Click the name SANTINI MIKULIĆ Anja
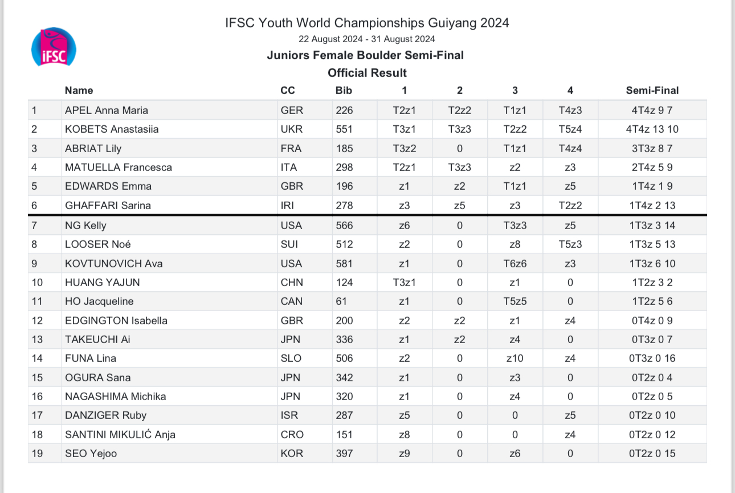Image resolution: width=735 pixels, height=493 pixels. tap(120, 435)
